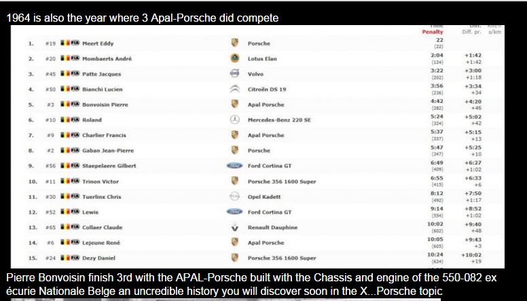The width and height of the screenshot is (527, 301).
Task: Click the Opel logo next to Opel Kadett
Action: click(234, 197)
